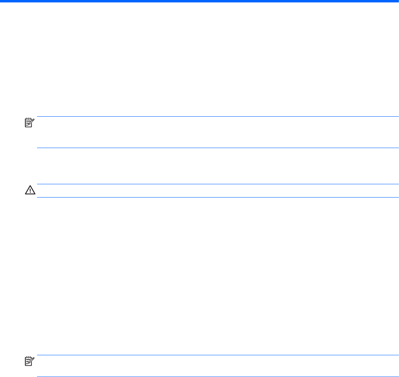Click the right end of the blue header bar
The height and width of the screenshot is (377, 399).
[392, 1]
